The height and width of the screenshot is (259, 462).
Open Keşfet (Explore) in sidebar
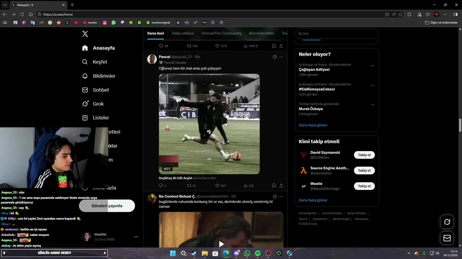95,62
